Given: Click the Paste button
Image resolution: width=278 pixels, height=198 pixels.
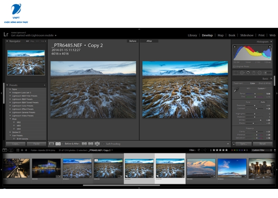Looking at the screenshot, I should [x=37, y=144].
